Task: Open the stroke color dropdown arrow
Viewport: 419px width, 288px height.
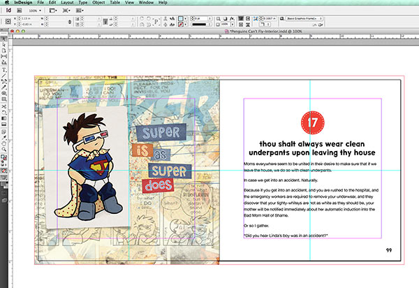Action: (185, 24)
